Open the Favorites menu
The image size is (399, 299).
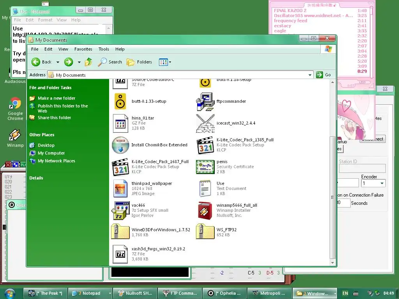click(83, 49)
